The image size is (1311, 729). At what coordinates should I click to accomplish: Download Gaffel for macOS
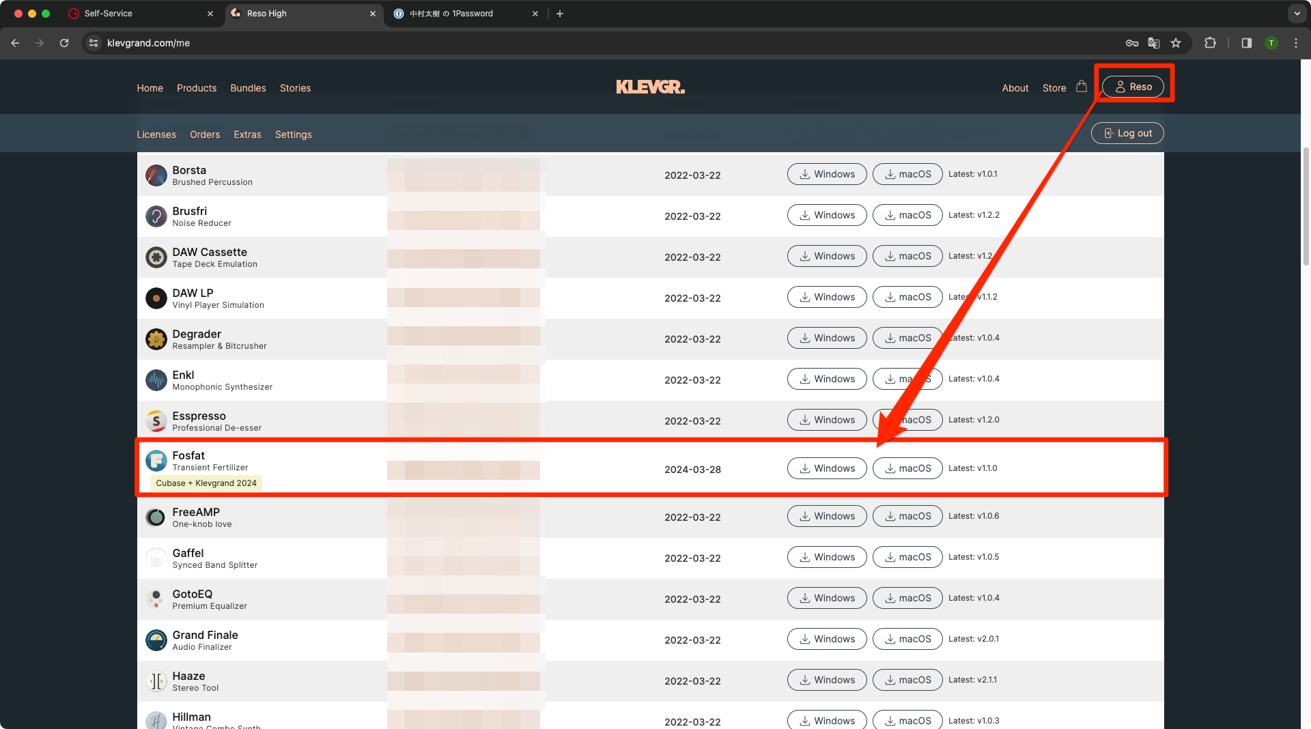(907, 557)
